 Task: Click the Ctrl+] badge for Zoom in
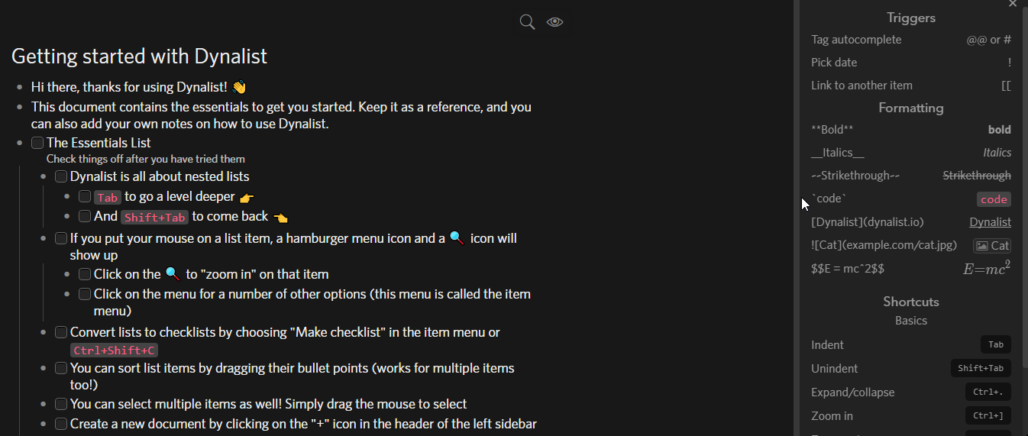tap(988, 415)
